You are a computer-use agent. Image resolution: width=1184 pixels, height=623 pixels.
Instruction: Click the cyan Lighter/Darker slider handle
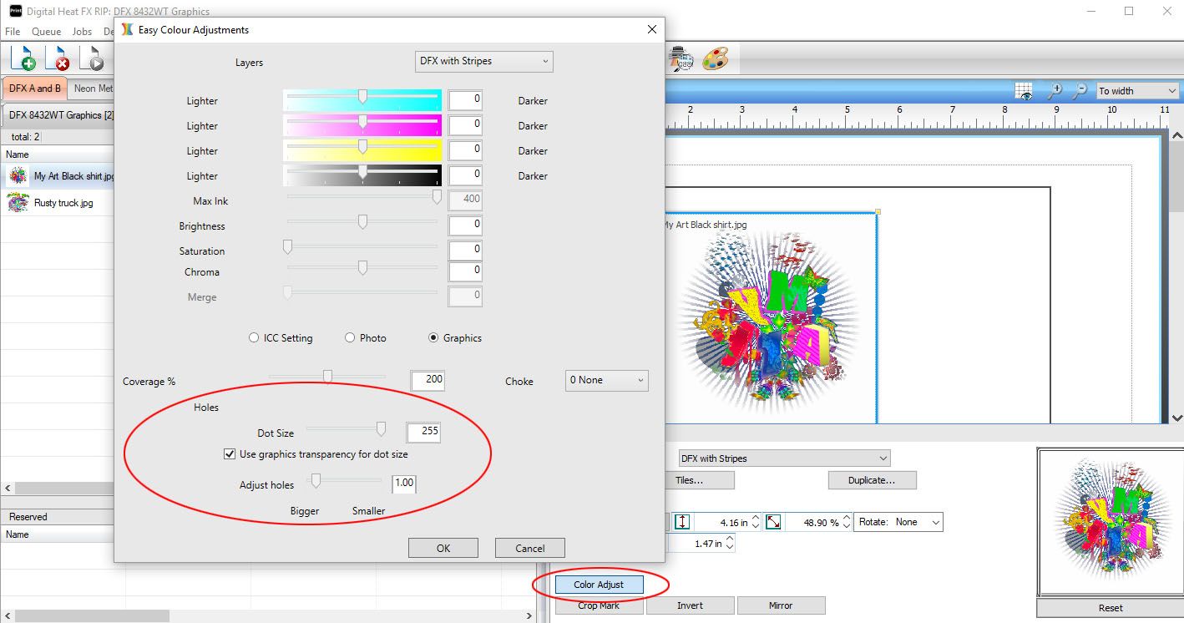tap(362, 97)
